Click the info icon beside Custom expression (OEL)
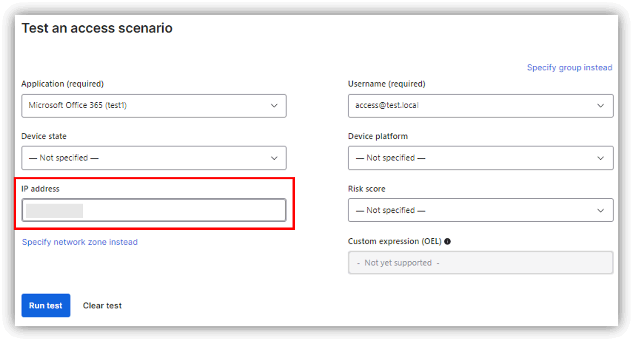The image size is (633, 341). point(447,241)
